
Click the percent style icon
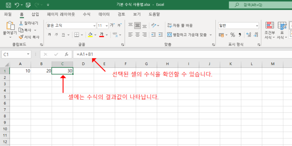tap(233, 35)
